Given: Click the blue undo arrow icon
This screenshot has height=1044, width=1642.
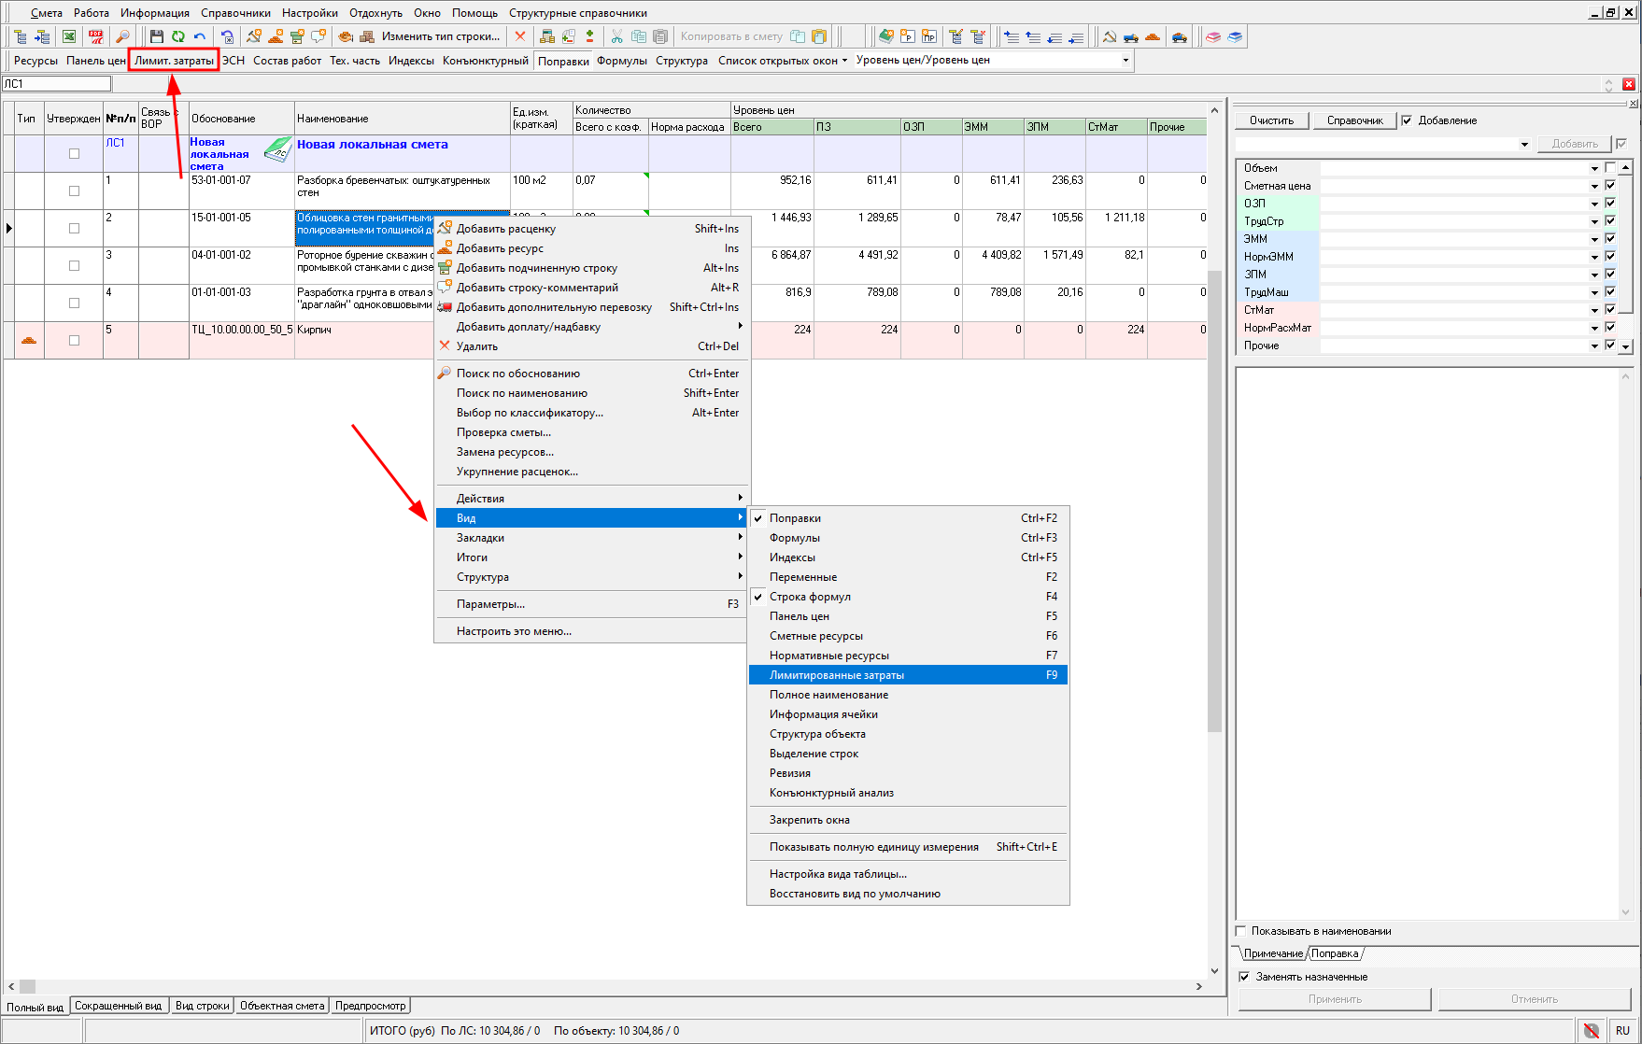Looking at the screenshot, I should pos(199,36).
